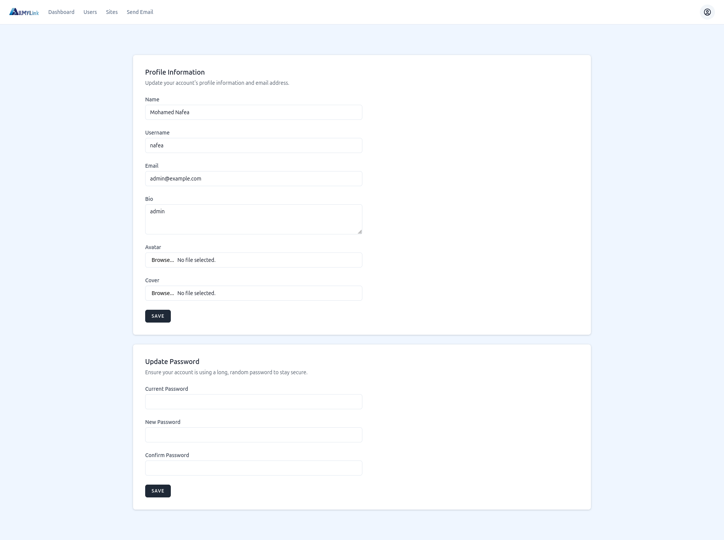Save the Update Password form
The width and height of the screenshot is (724, 540).
pos(158,491)
